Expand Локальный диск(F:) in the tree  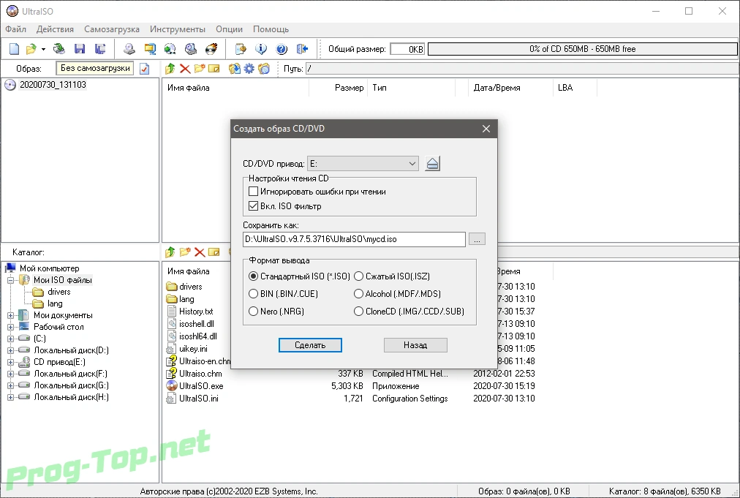coord(10,374)
